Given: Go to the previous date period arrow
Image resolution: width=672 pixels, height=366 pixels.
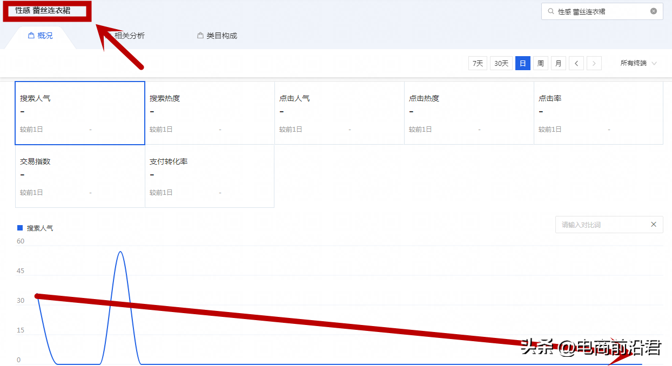Looking at the screenshot, I should tap(576, 63).
